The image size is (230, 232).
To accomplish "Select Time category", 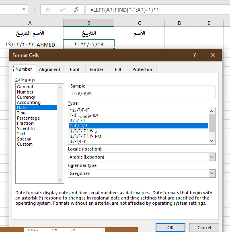I will coord(36,113).
